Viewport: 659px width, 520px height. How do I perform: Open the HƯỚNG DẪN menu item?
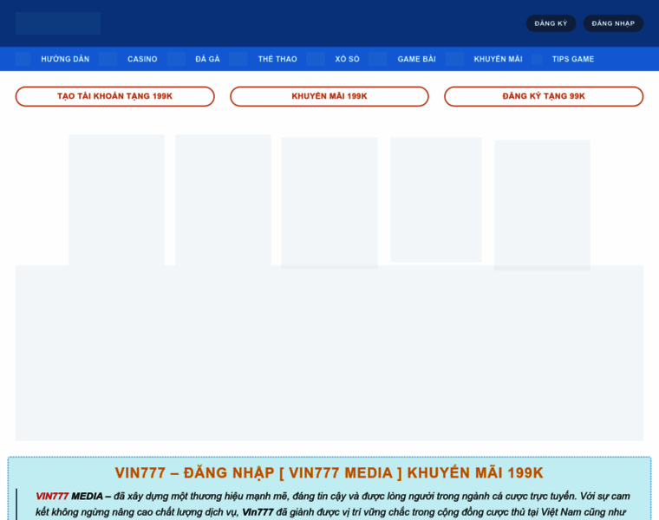coord(65,59)
